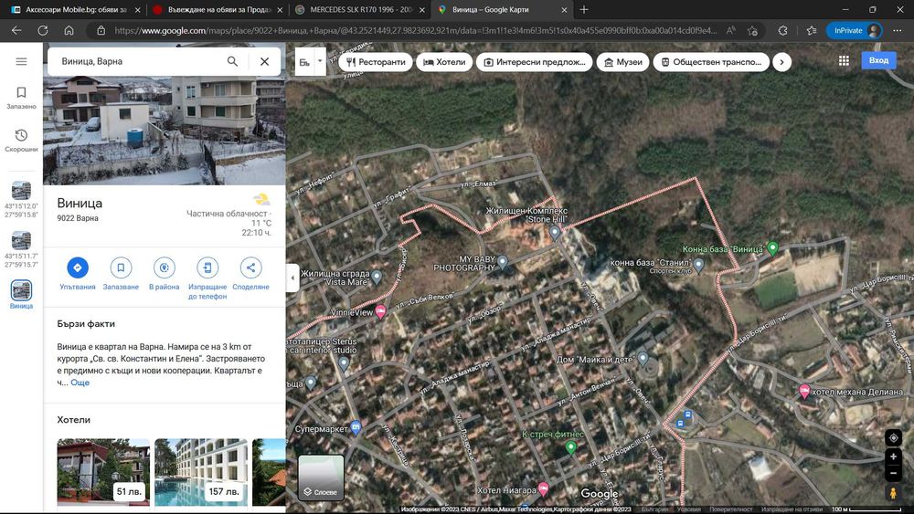Click the Stone Hill complex map pin
914x514 pixels.
(x=555, y=233)
